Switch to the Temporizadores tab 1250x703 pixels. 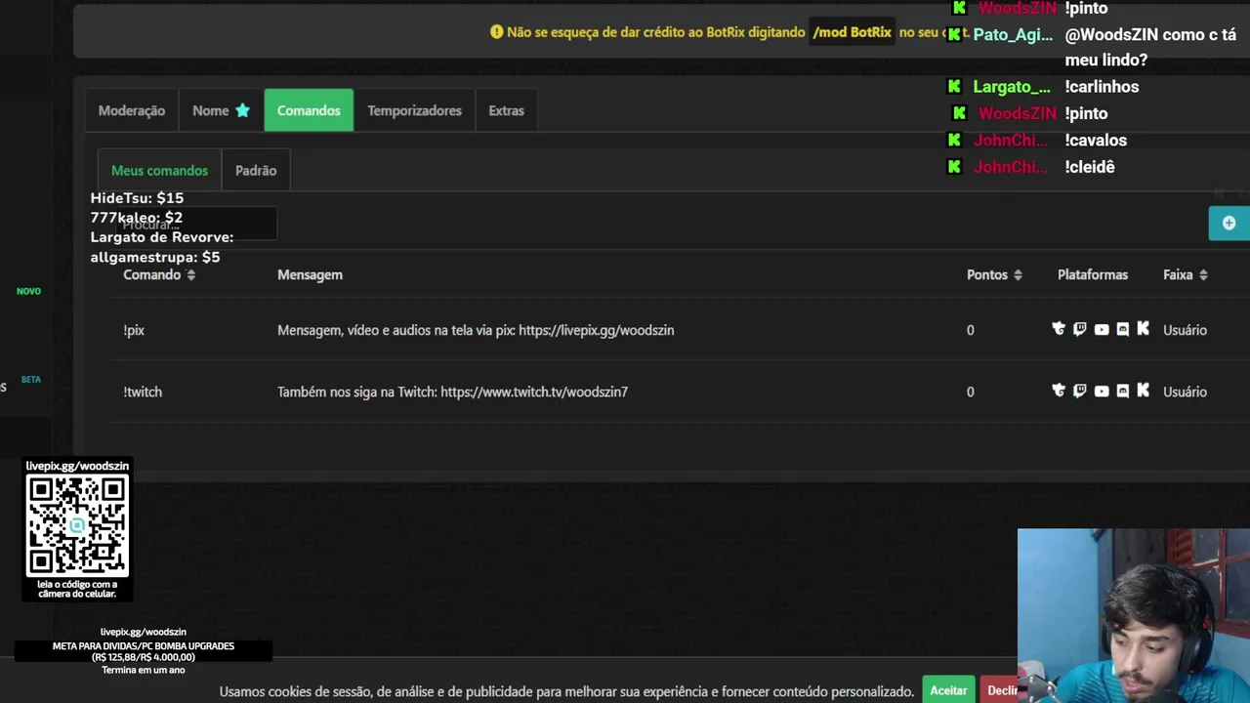(x=414, y=110)
